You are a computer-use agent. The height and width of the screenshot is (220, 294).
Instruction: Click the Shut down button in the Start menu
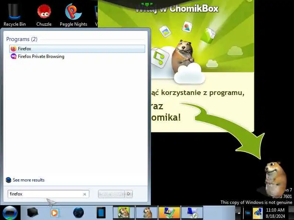[x=111, y=194]
